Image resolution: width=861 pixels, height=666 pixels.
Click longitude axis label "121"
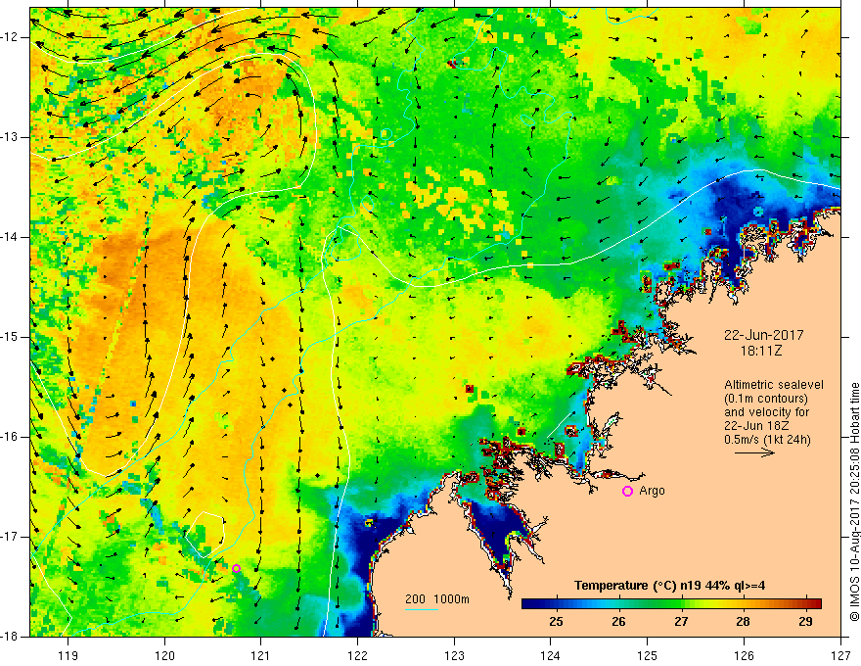(x=261, y=655)
